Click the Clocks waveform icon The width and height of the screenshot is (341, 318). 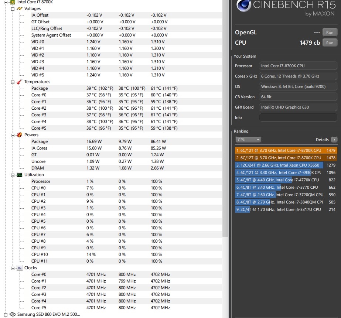19,268
